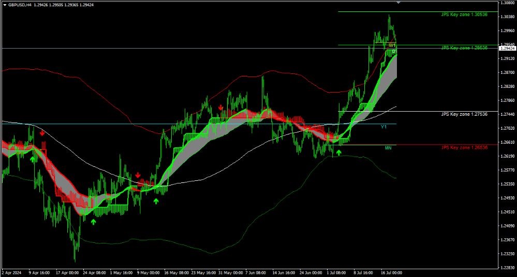
Task: Click the 1.22830 price axis label
Action: click(x=508, y=268)
